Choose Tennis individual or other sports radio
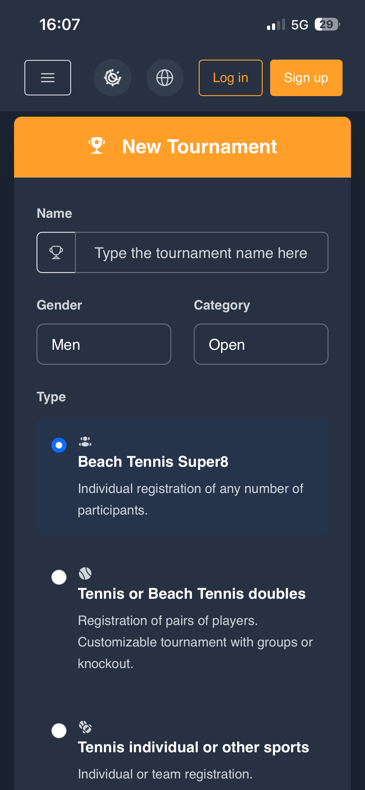The width and height of the screenshot is (365, 790). click(x=59, y=731)
